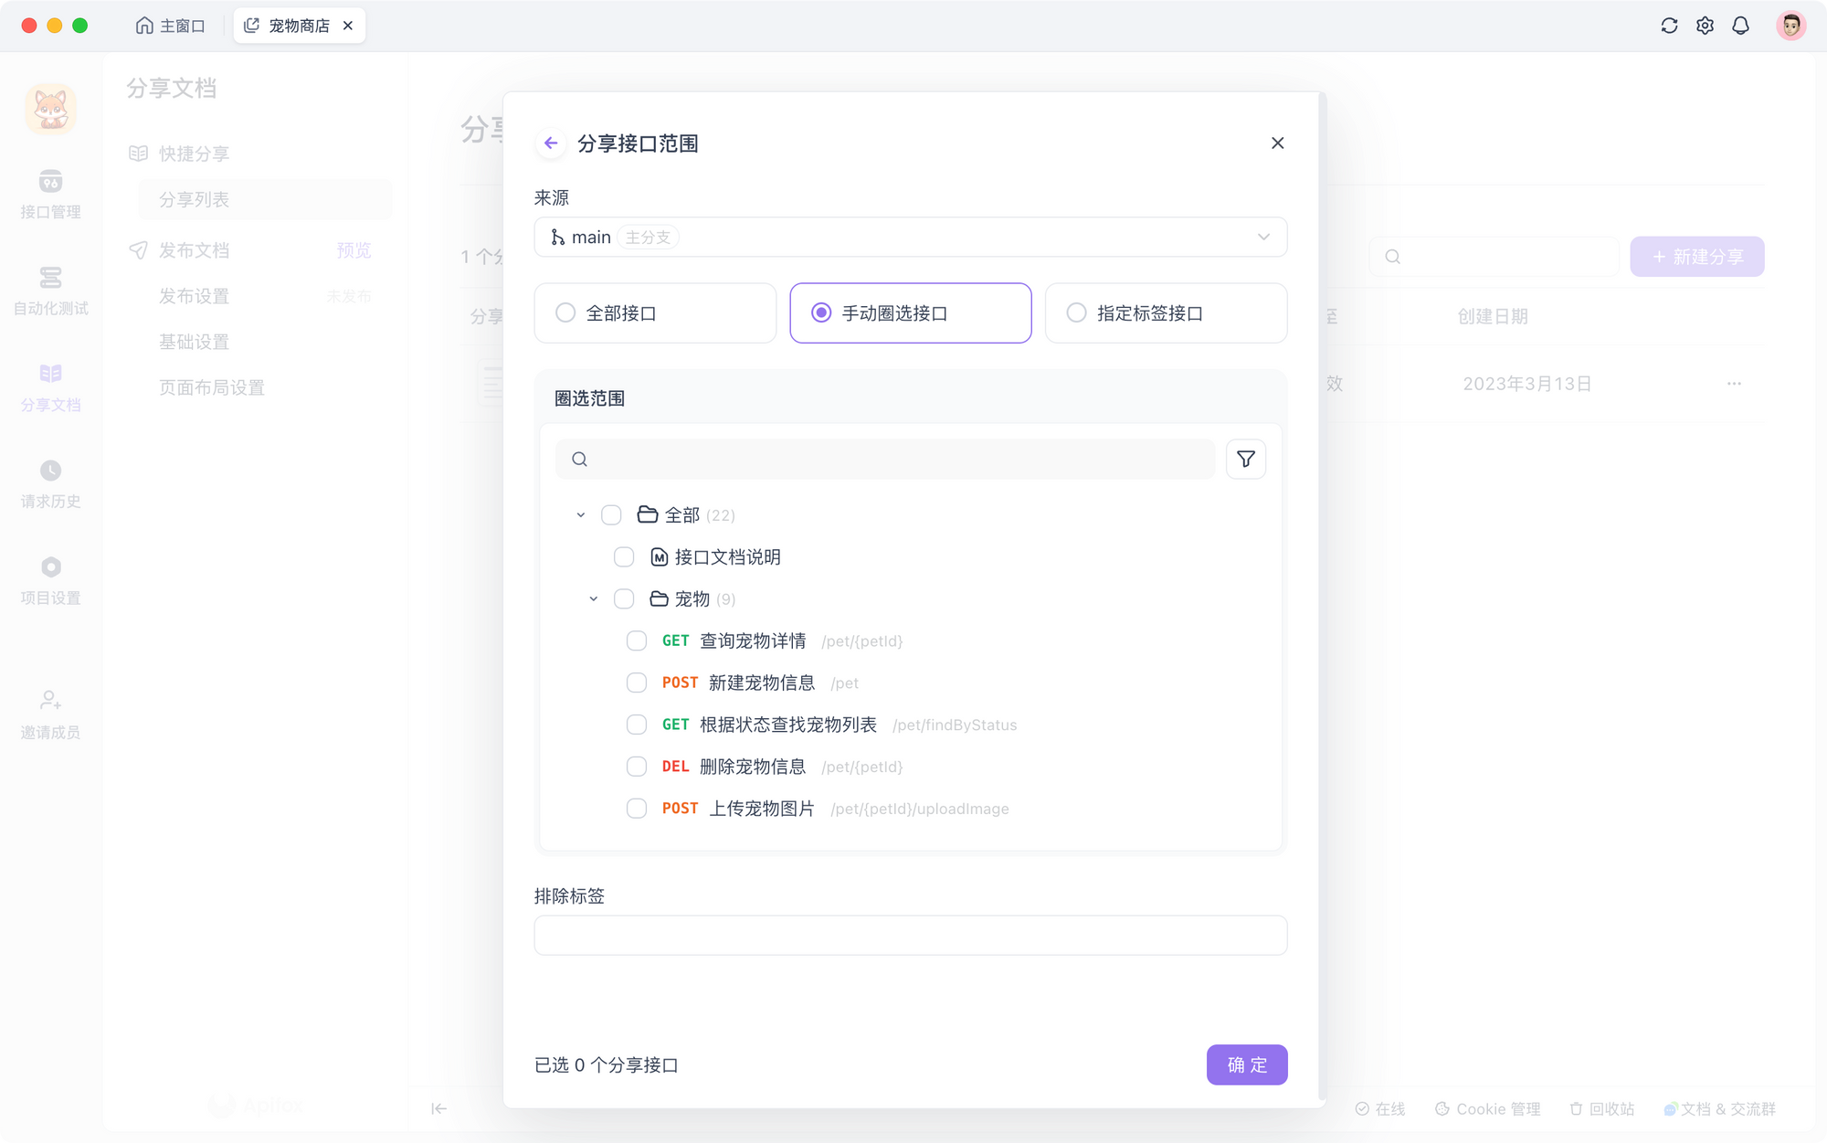Click 创建日期 column header
Screen dimensions: 1827x1143
[x=1492, y=316]
